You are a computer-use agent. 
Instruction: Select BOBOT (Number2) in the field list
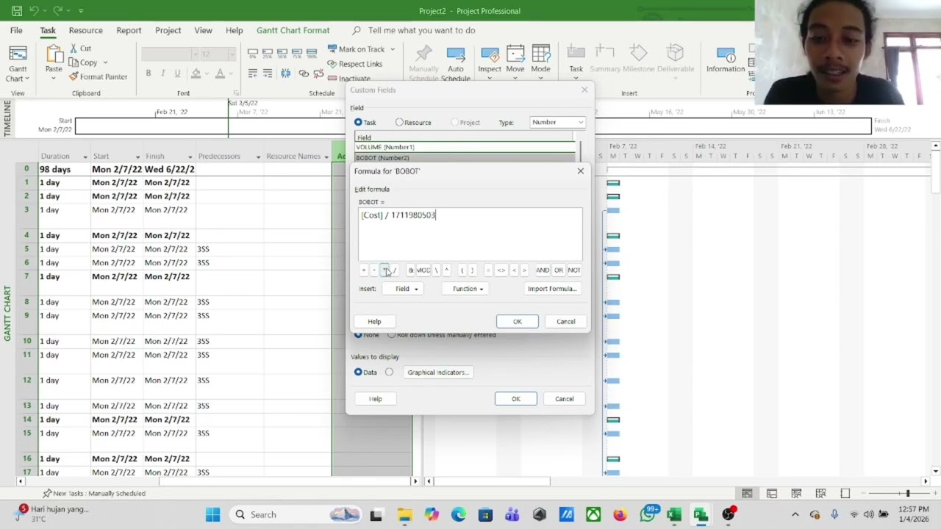tap(465, 158)
